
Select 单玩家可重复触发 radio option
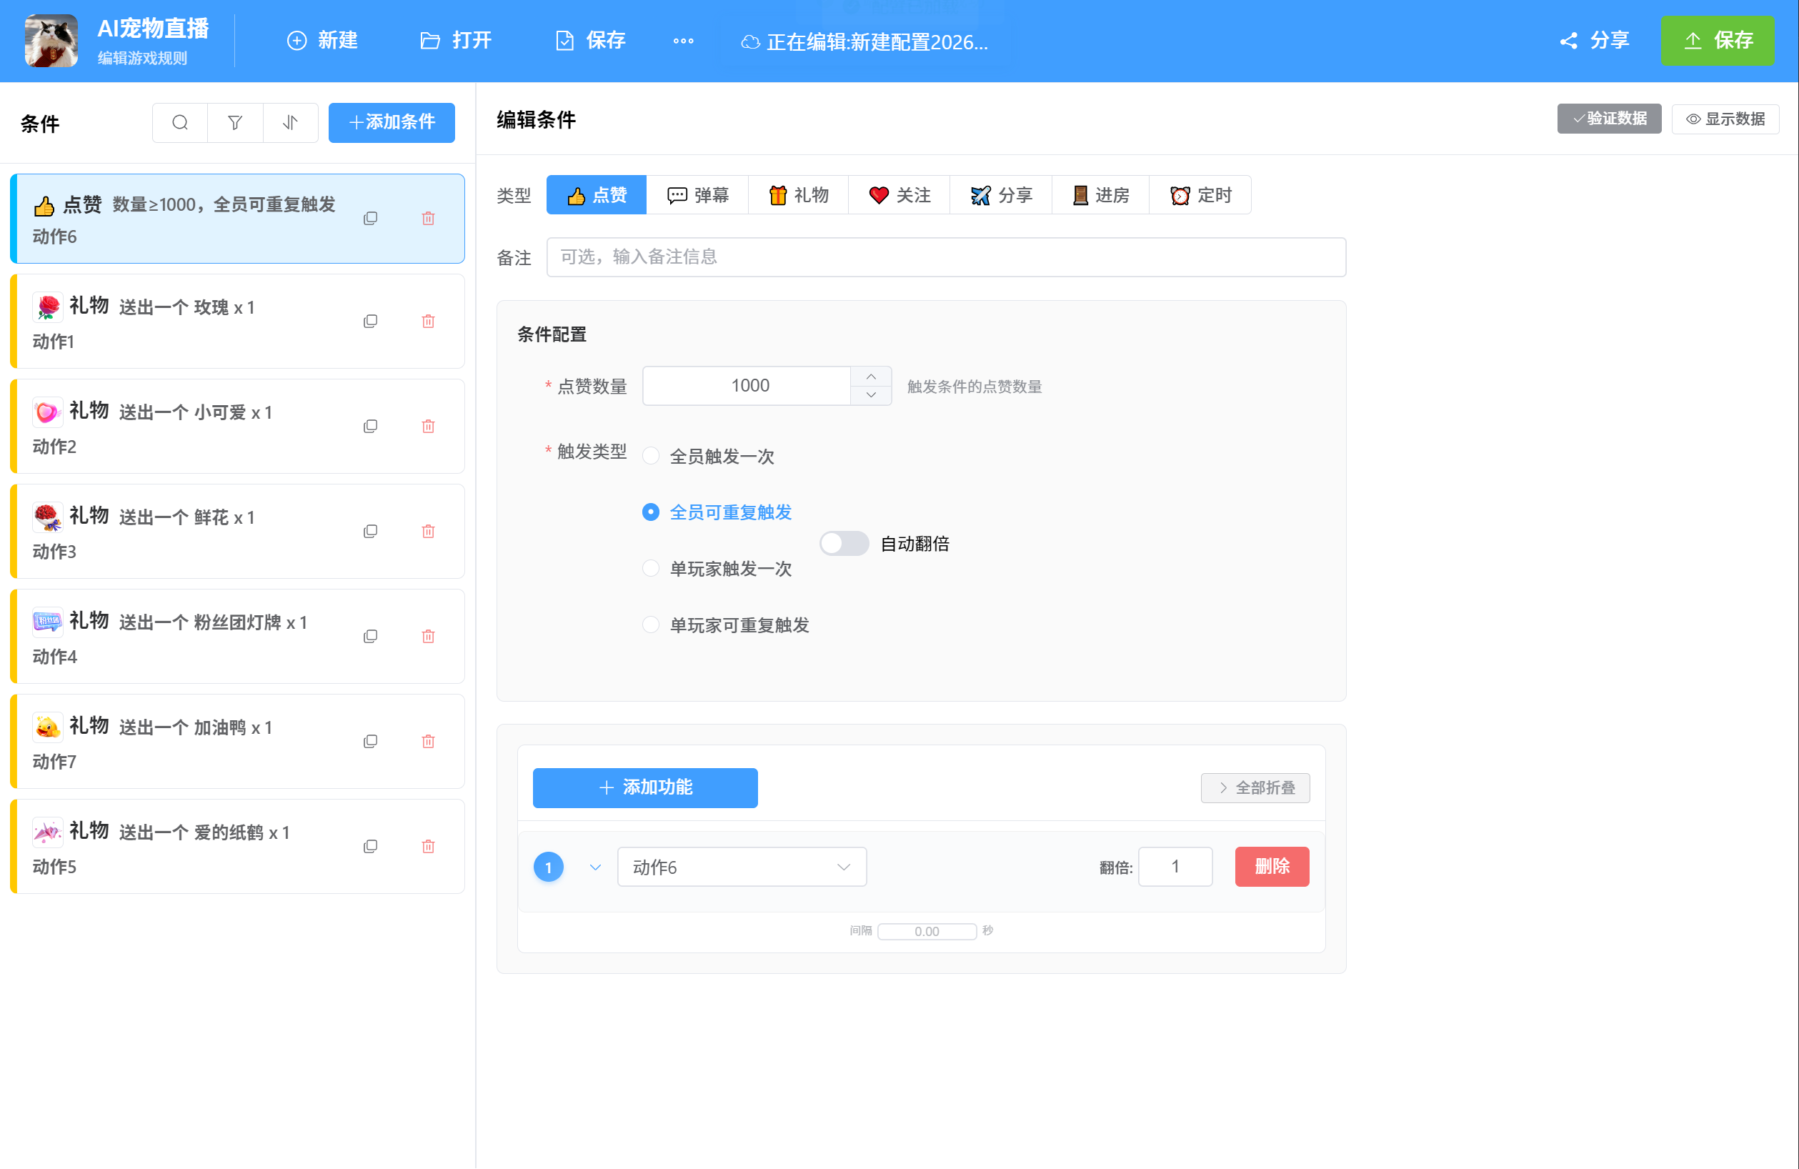coord(651,625)
